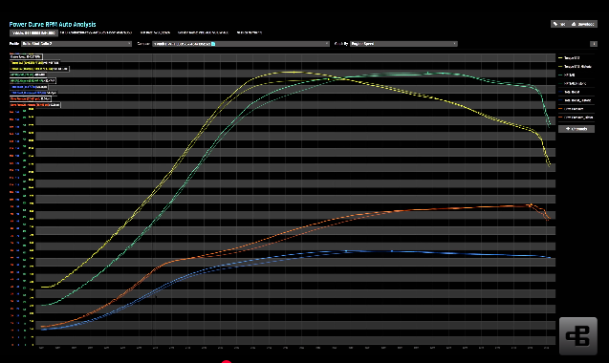Toggle the lower orange legend entry
Viewport: 609px width, 363px height.
click(x=576, y=117)
